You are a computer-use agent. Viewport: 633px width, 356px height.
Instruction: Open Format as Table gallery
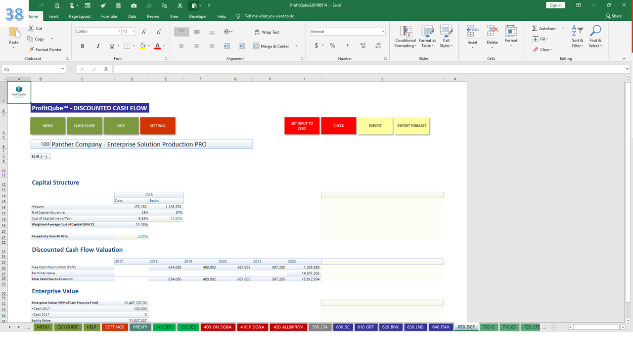(427, 37)
